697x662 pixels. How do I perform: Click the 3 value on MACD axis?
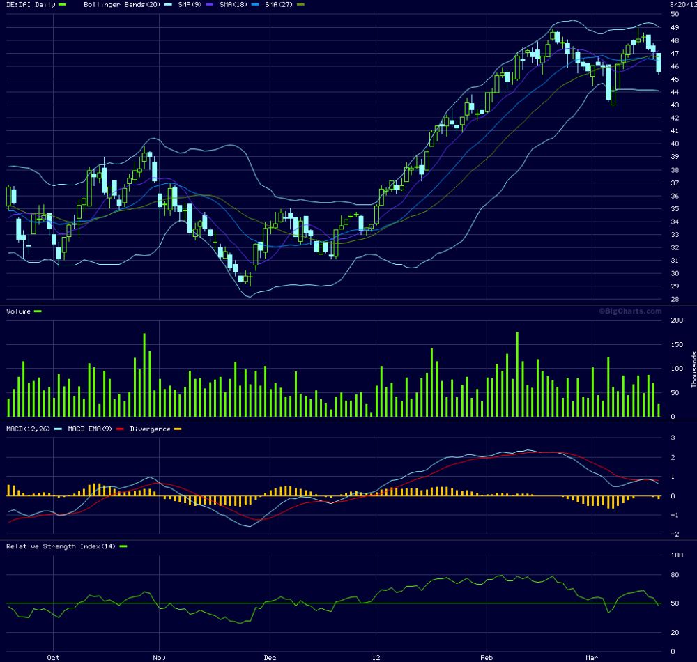pyautogui.click(x=673, y=438)
